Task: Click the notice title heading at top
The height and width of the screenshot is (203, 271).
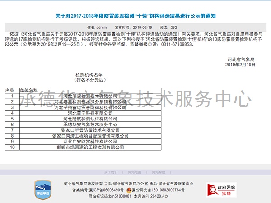Action: 135,16
